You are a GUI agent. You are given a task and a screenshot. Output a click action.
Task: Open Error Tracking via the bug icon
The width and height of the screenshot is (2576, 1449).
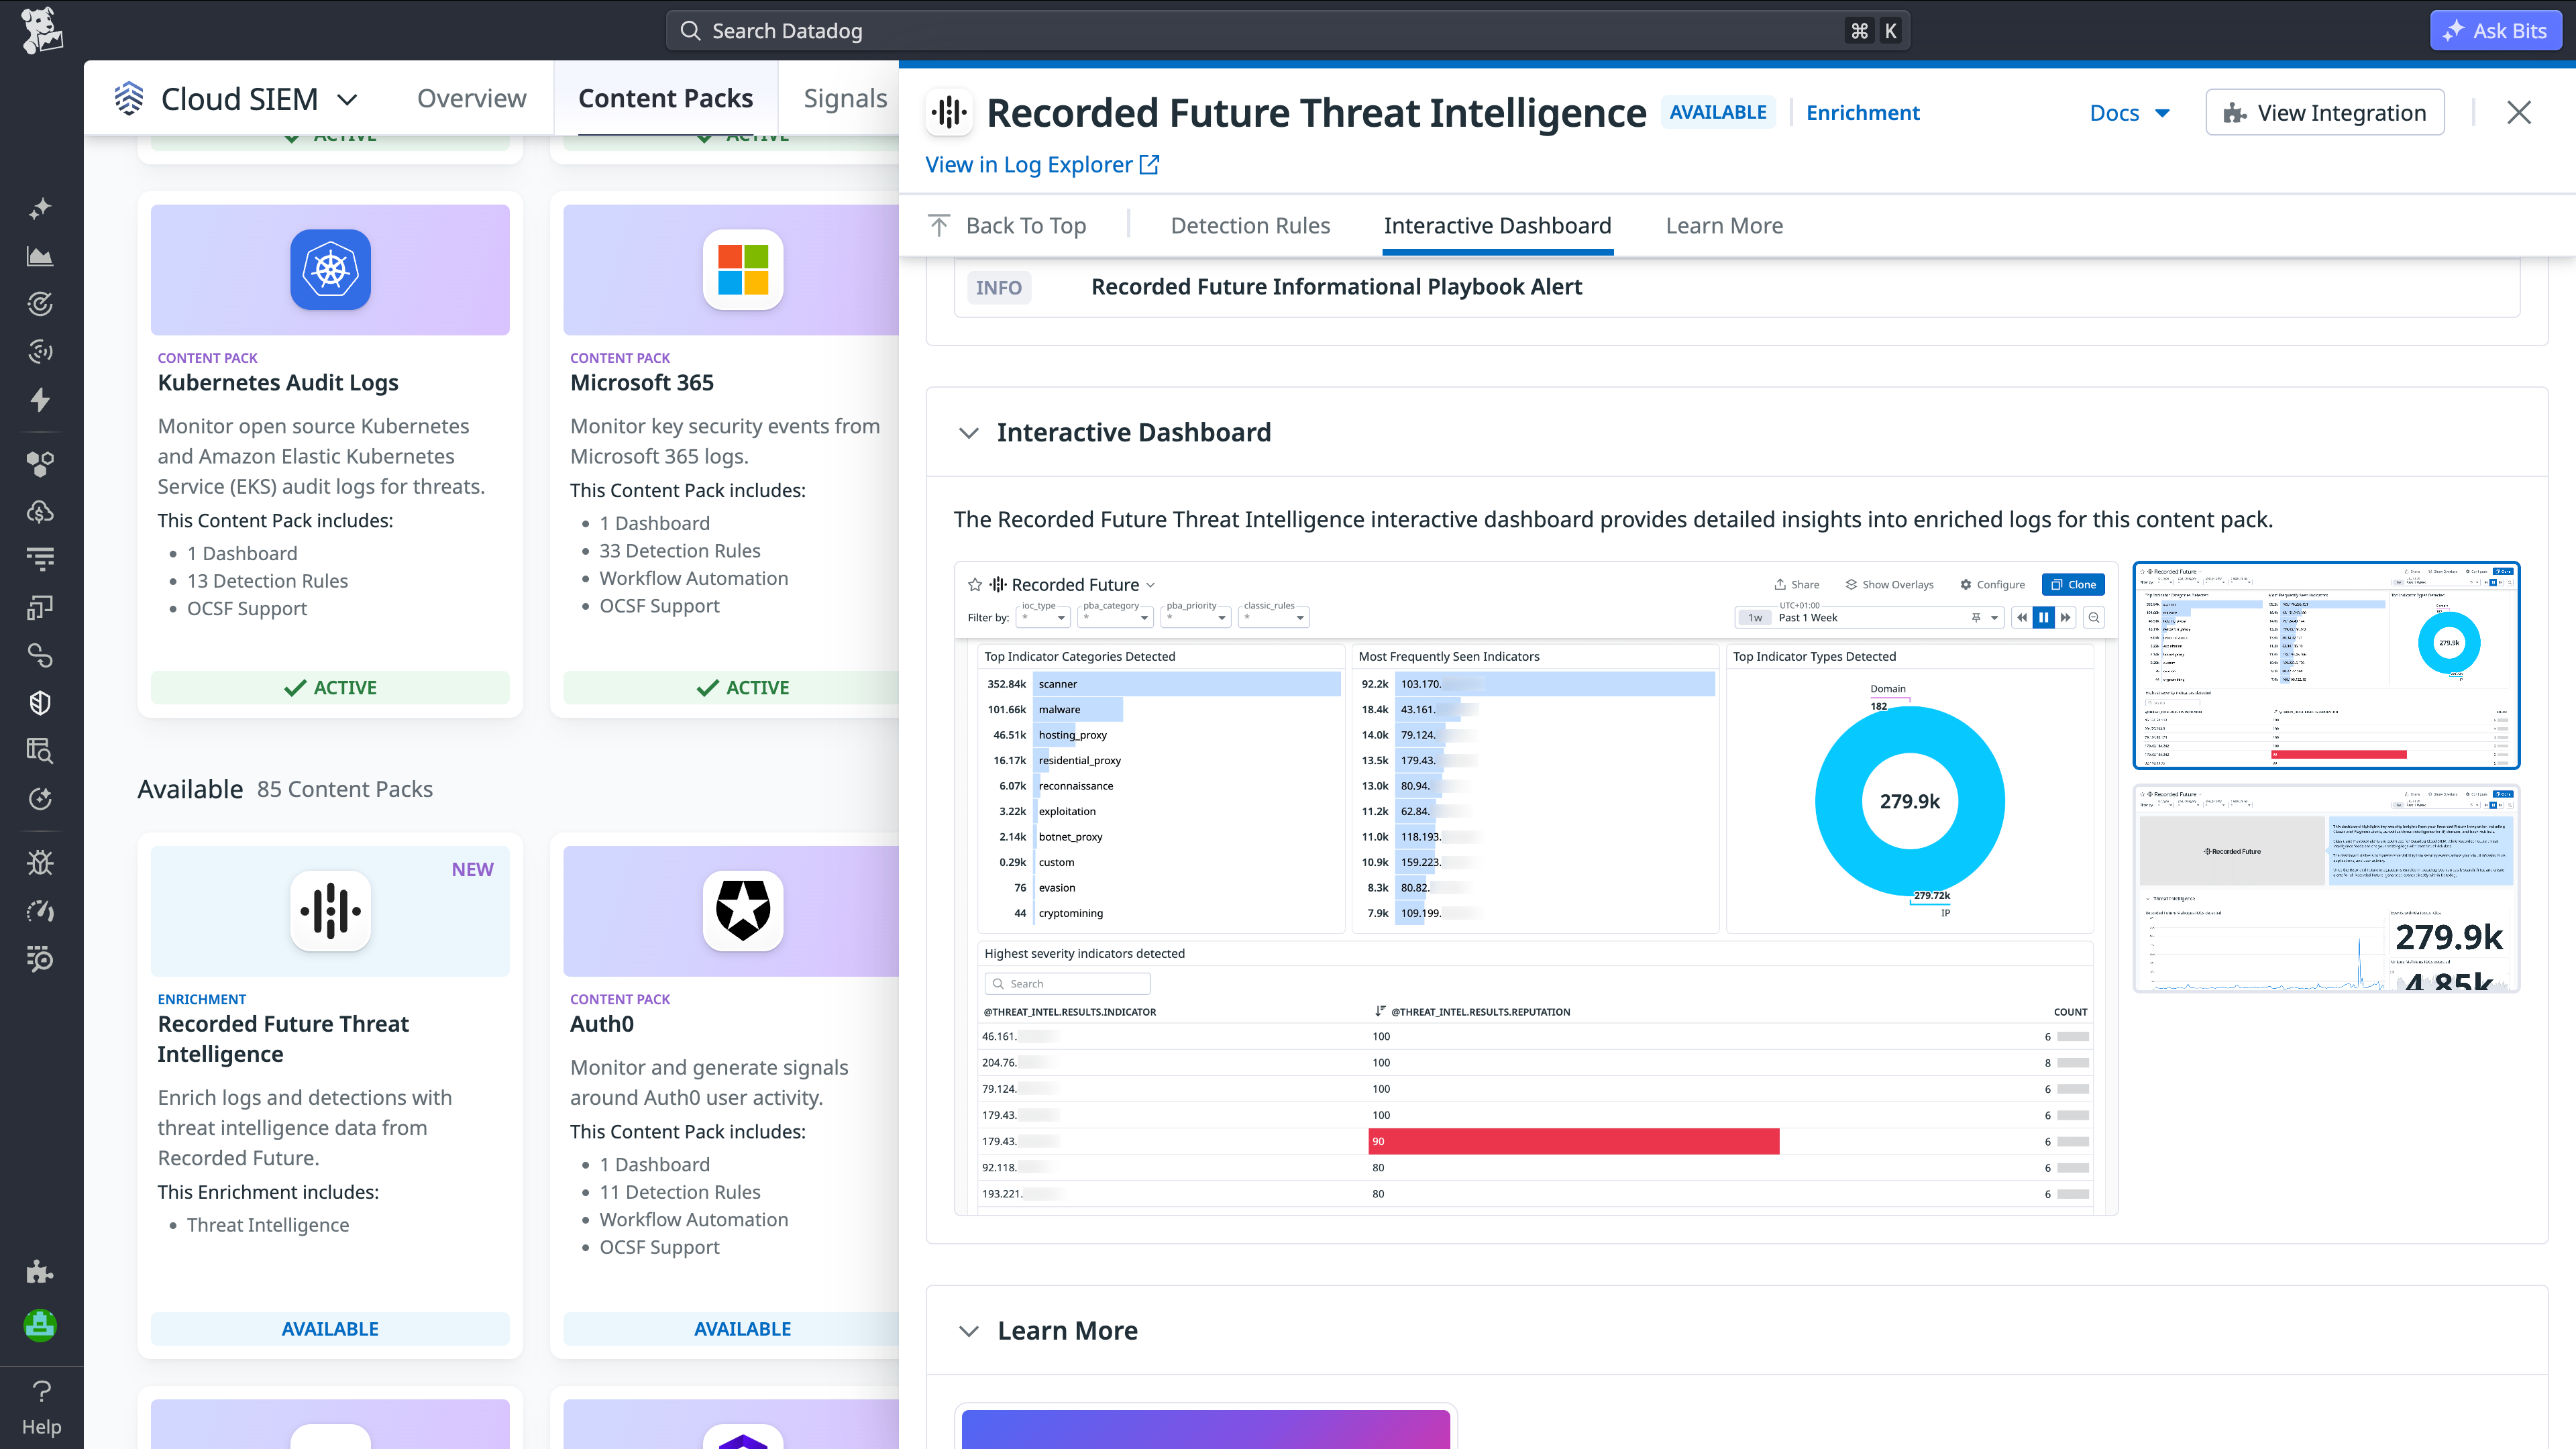[40, 862]
